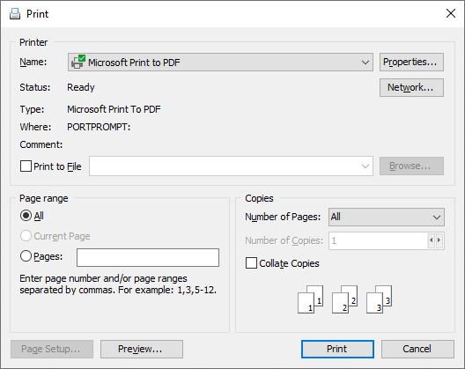Enable the Print to File checkbox
This screenshot has width=465, height=369.
(x=26, y=166)
